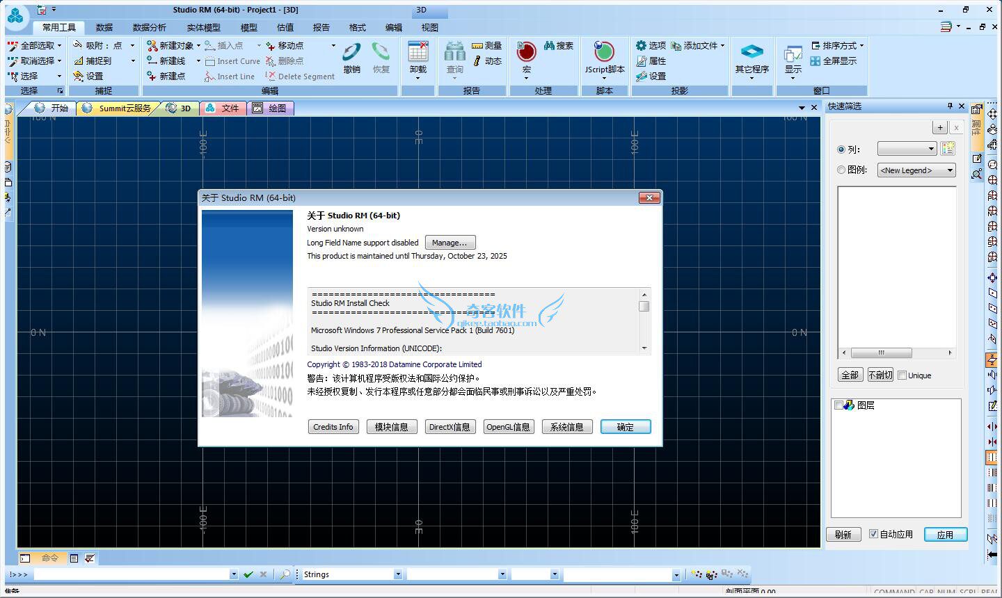Click the command line input field
Screen dimensions: 1002x598
[x=136, y=574]
